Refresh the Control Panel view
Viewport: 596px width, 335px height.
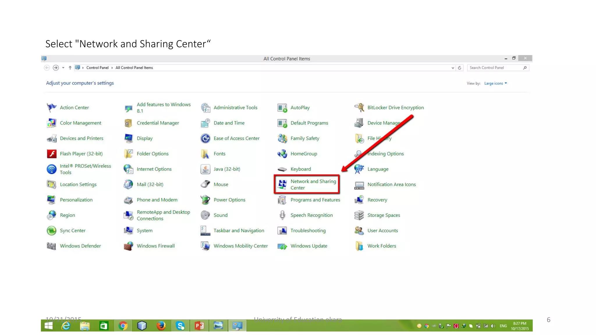pyautogui.click(x=460, y=68)
